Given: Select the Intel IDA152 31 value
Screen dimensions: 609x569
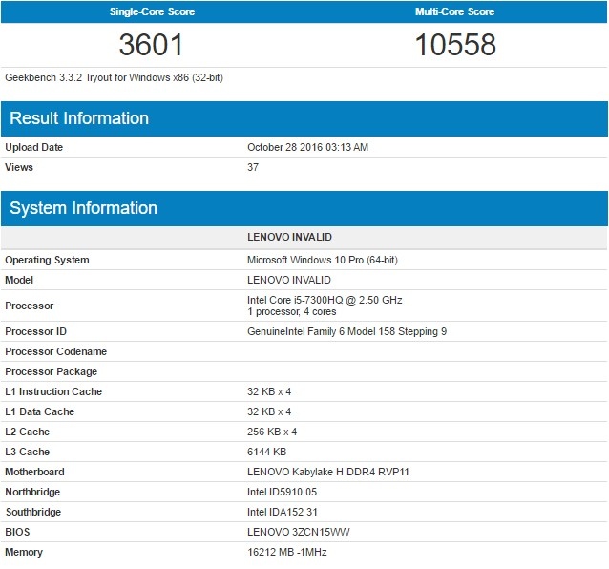Looking at the screenshot, I should coord(283,512).
